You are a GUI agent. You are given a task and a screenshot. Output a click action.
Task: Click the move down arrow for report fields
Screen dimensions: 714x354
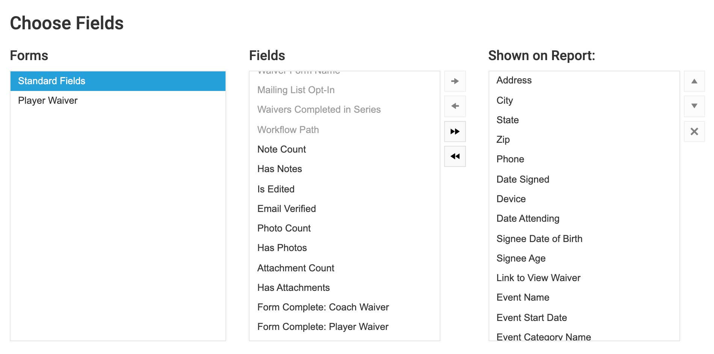click(x=694, y=106)
